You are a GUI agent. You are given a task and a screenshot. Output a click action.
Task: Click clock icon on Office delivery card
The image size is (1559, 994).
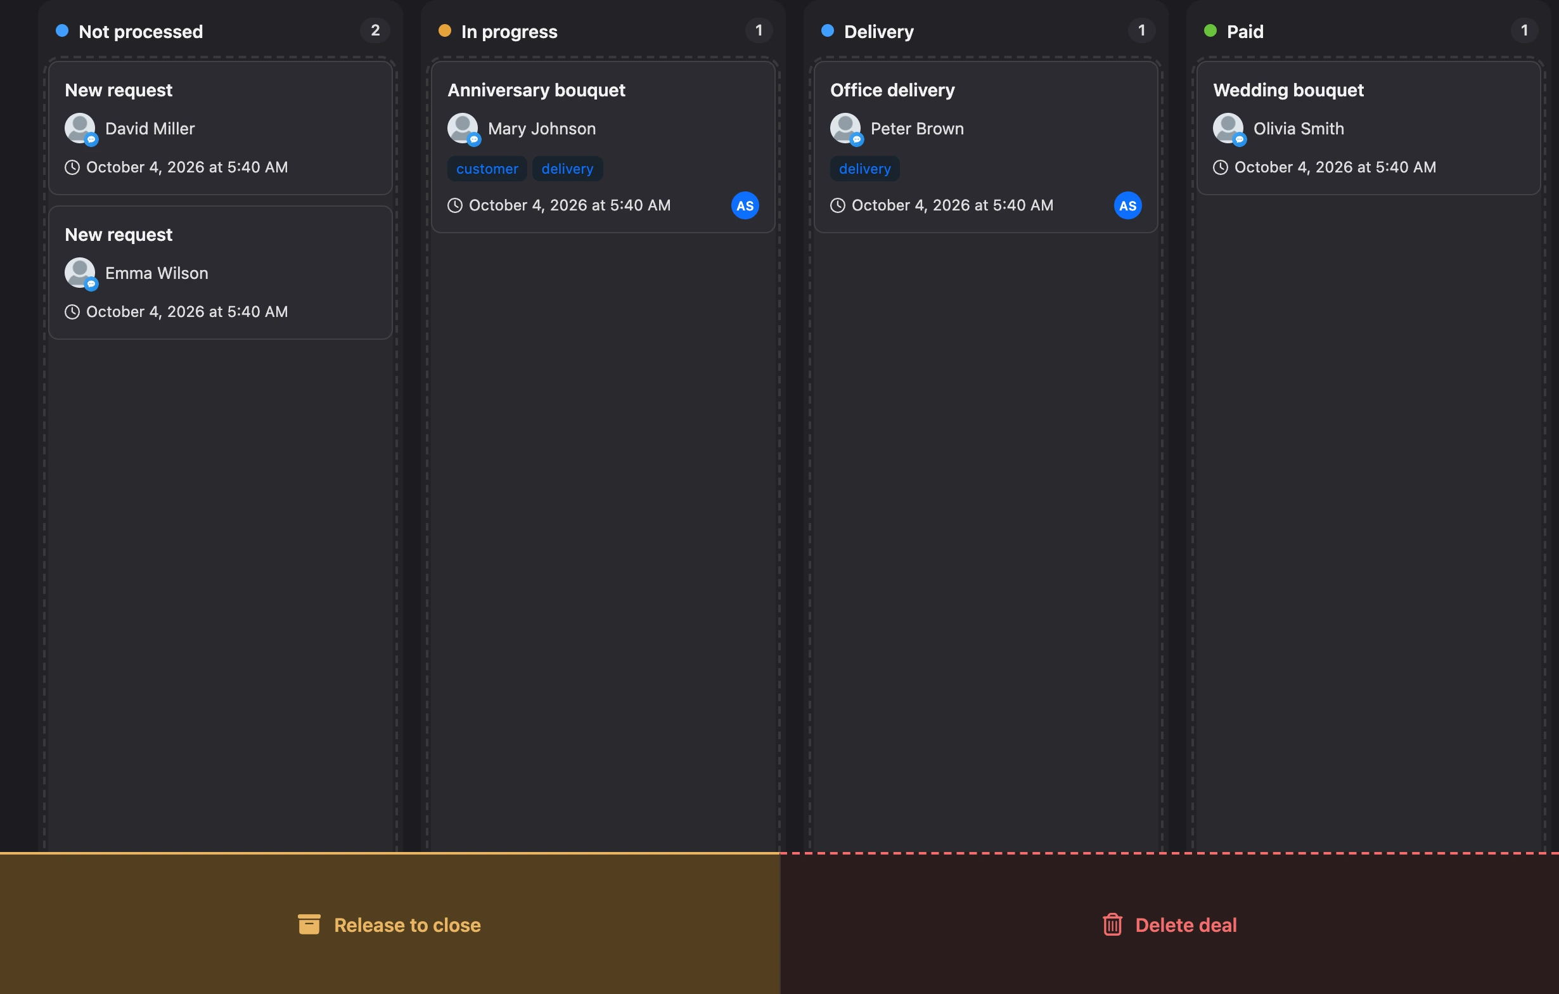(837, 205)
